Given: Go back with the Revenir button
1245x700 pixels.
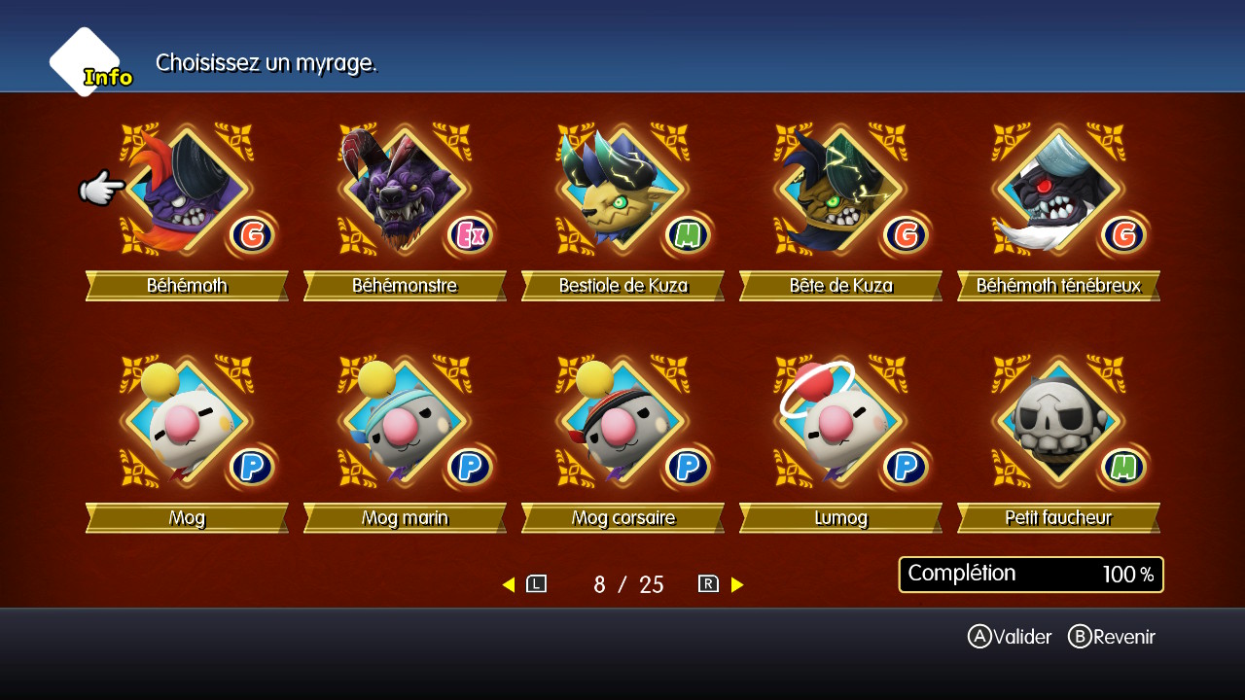Looking at the screenshot, I should [1112, 637].
